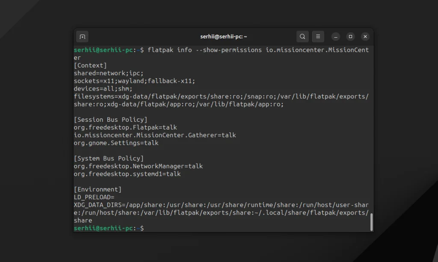Minimize the terminal window
The height and width of the screenshot is (262, 438).
pyautogui.click(x=336, y=37)
